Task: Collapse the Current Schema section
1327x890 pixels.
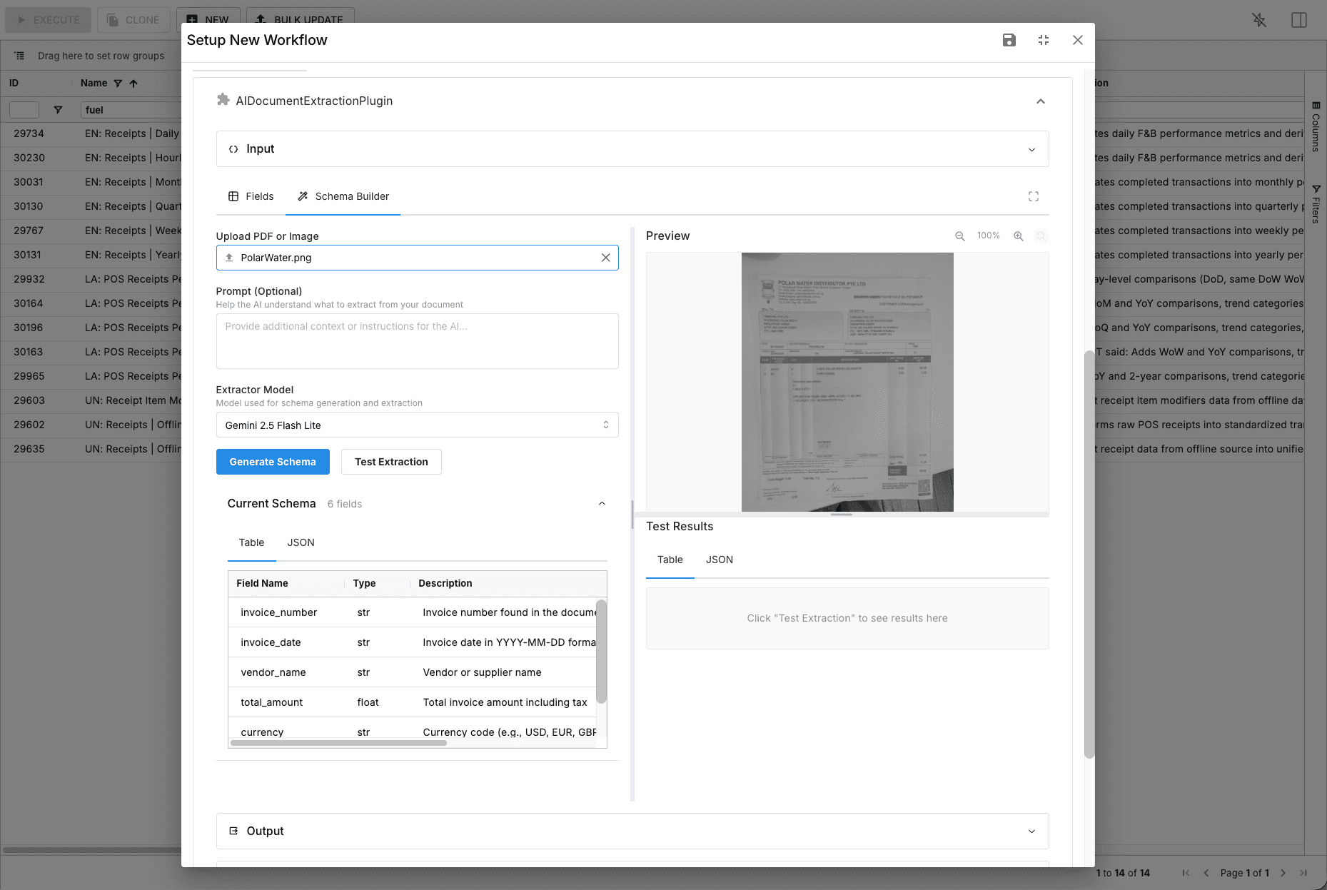Action: click(602, 504)
